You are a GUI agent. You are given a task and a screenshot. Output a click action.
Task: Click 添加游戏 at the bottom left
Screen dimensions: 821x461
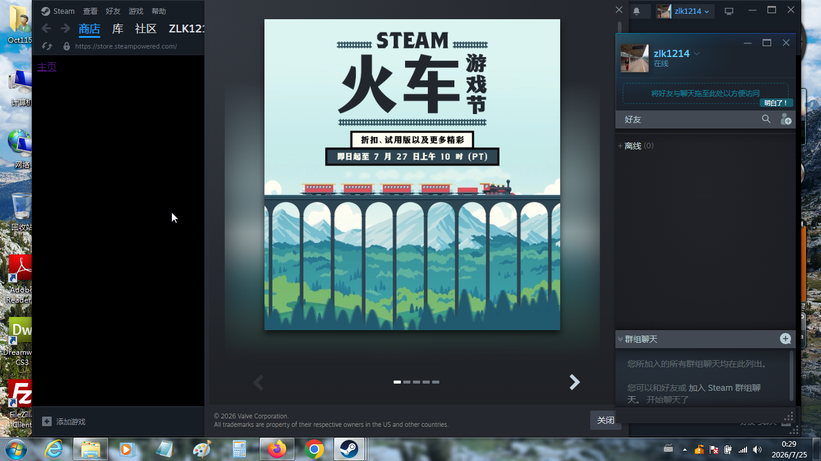click(64, 421)
